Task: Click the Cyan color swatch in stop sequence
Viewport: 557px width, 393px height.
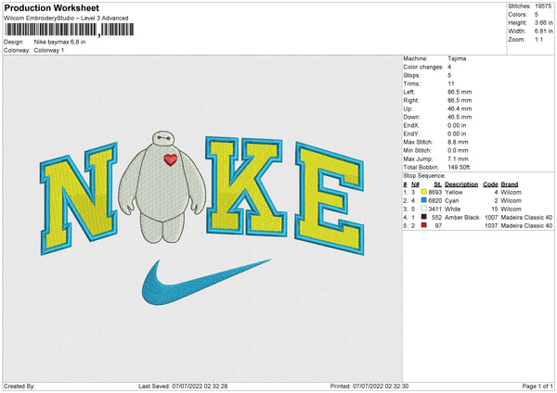Action: (x=423, y=200)
